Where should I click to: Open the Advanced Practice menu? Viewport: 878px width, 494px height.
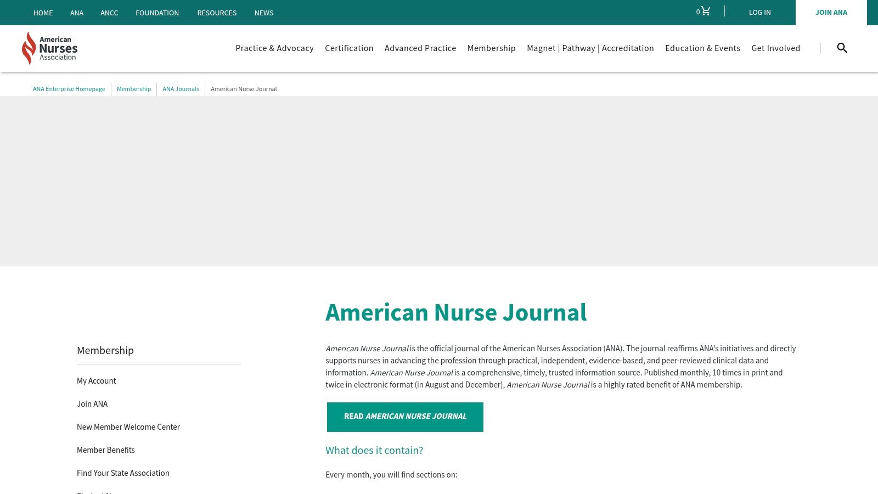420,48
